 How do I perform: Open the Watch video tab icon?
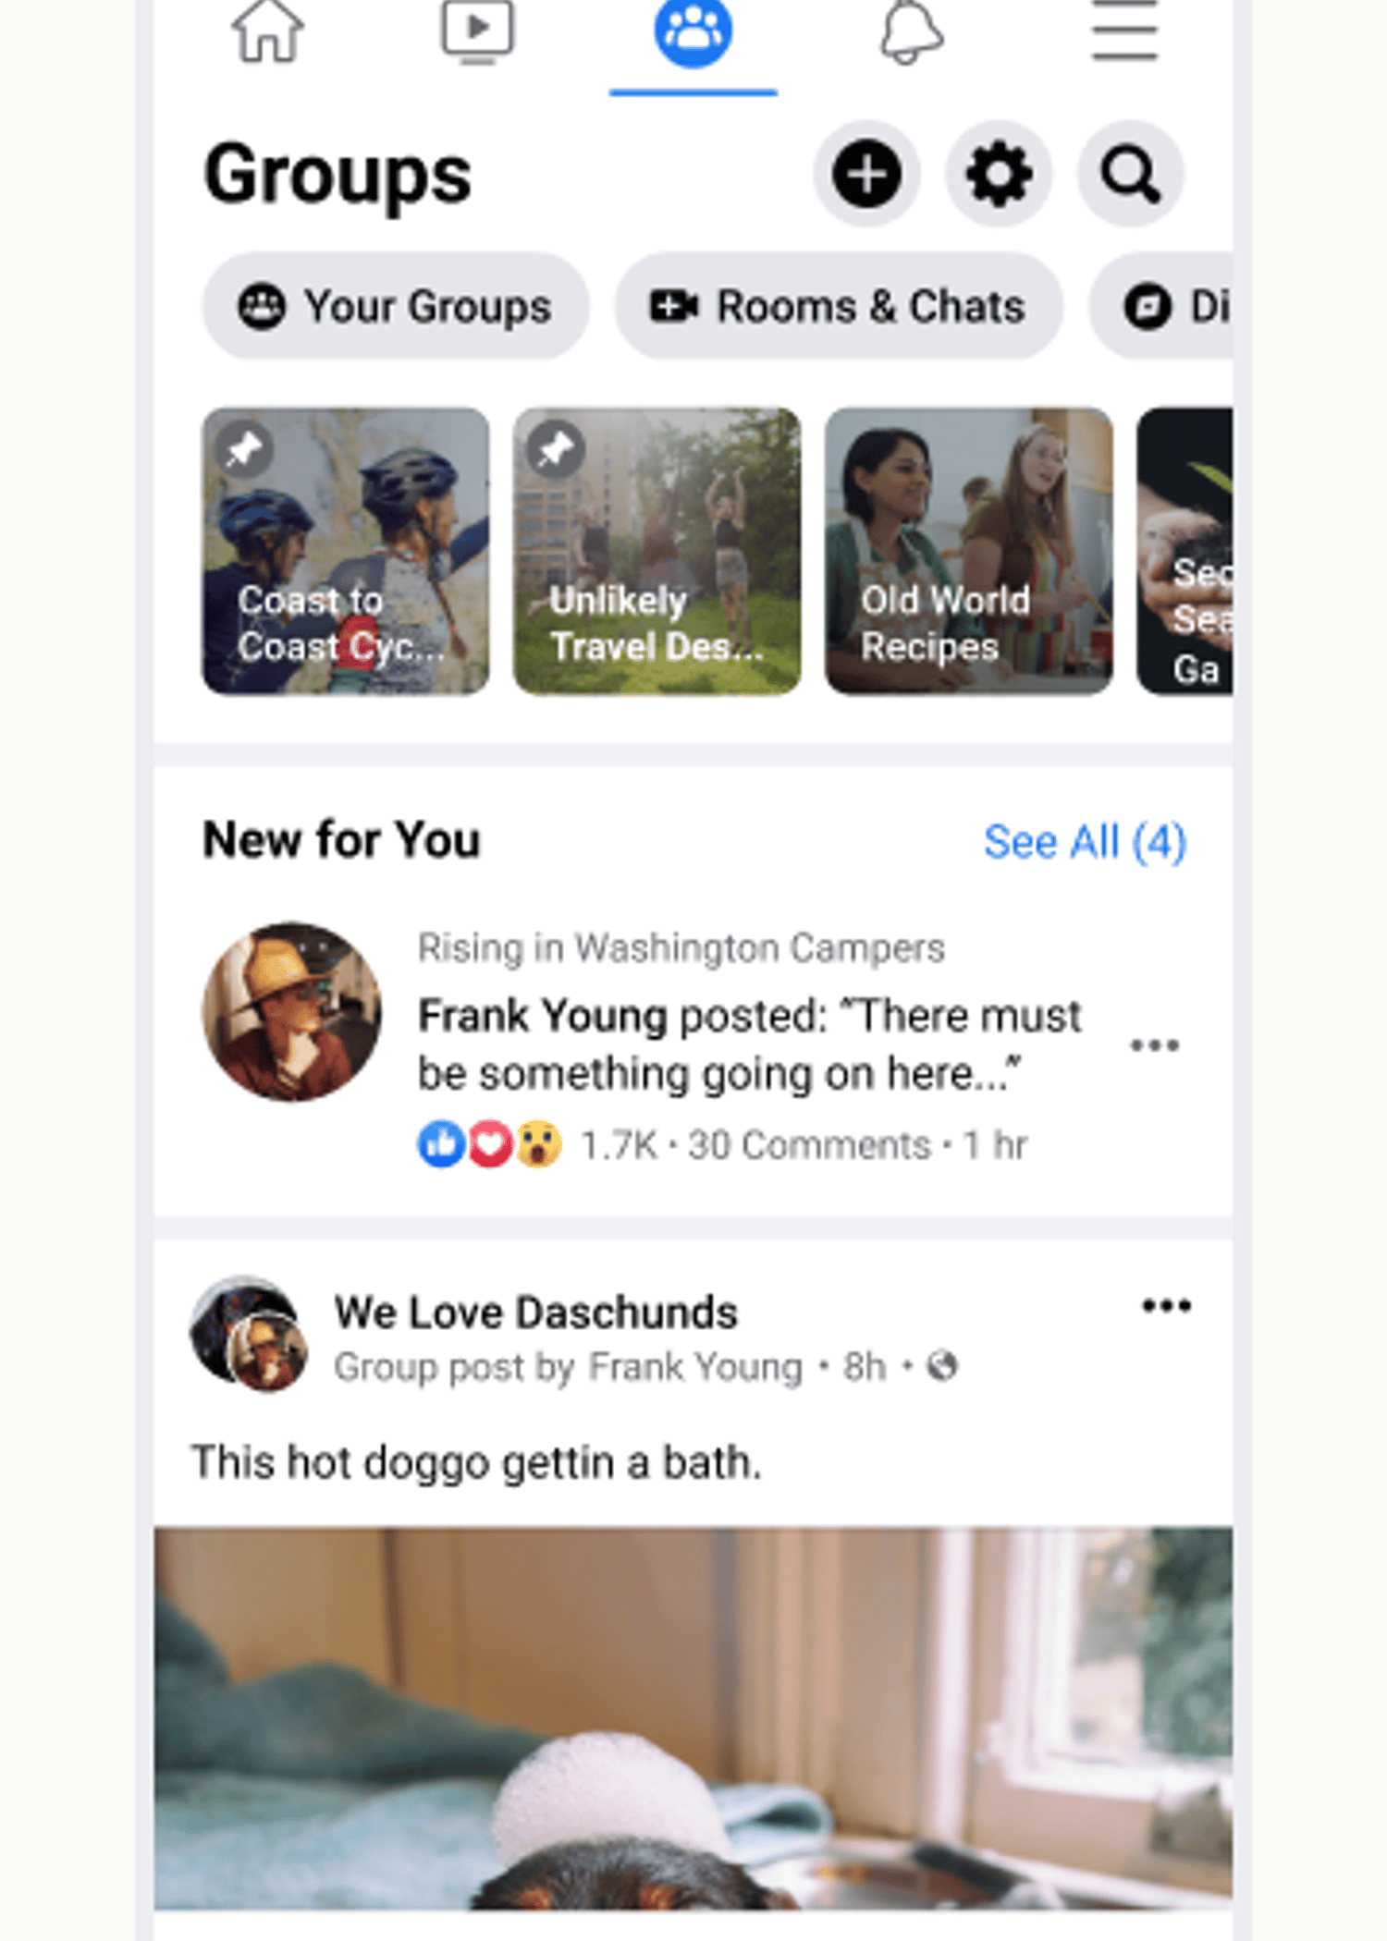pos(477,31)
